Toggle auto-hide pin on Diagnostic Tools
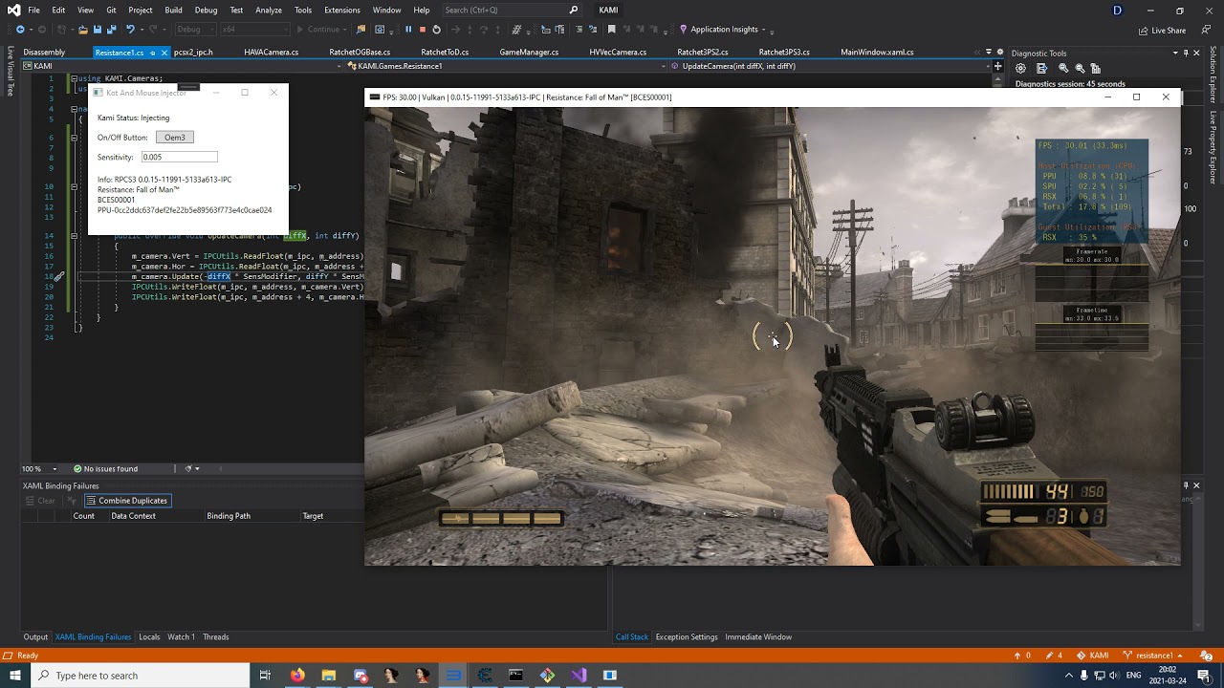The width and height of the screenshot is (1224, 688). click(x=1186, y=54)
